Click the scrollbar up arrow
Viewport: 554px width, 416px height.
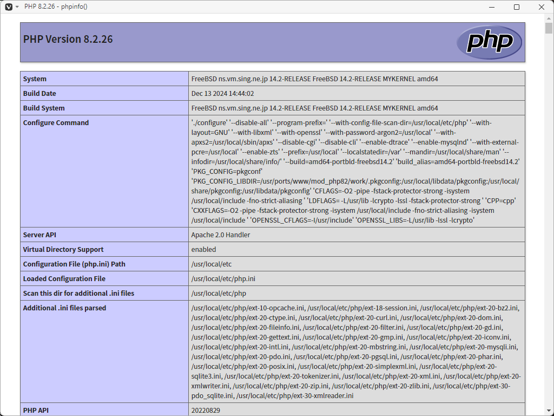pyautogui.click(x=549, y=18)
